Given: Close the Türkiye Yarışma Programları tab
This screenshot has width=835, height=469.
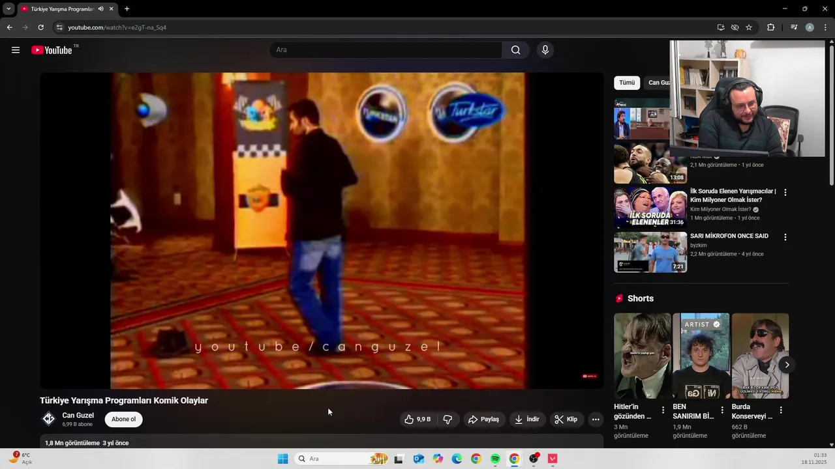Looking at the screenshot, I should click(112, 9).
